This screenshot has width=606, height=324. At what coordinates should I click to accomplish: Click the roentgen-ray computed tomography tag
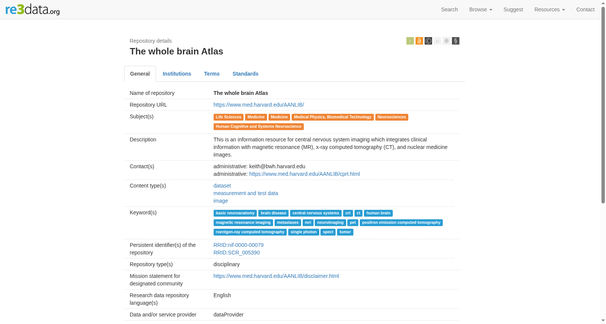click(x=250, y=232)
